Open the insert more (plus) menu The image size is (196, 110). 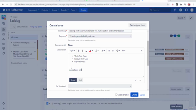click(x=124, y=51)
